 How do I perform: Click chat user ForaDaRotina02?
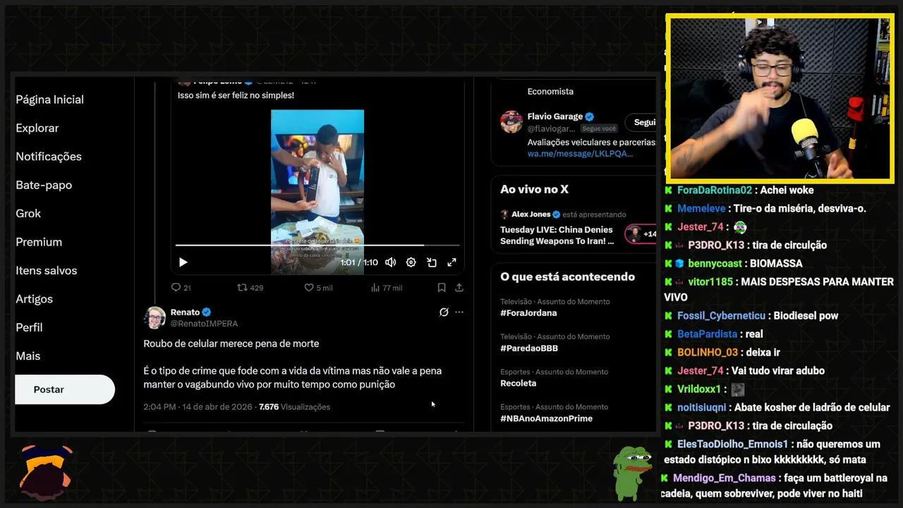[715, 190]
